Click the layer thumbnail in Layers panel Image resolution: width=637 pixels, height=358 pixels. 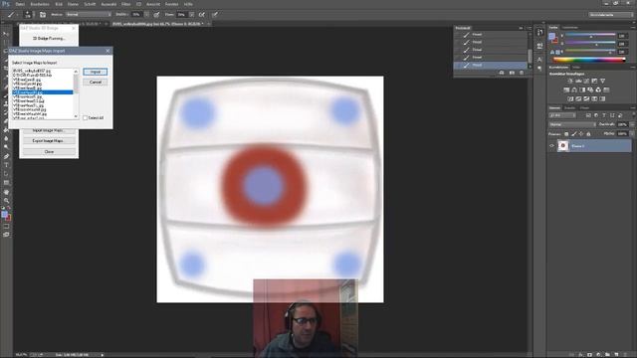(x=563, y=146)
